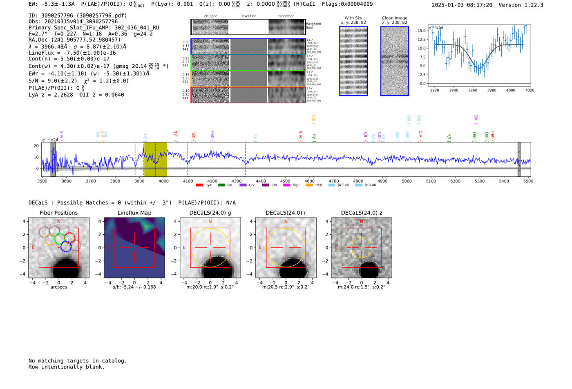572x389 pixels.
Task: Click the Cont(w) gmag line
Action: [98, 66]
